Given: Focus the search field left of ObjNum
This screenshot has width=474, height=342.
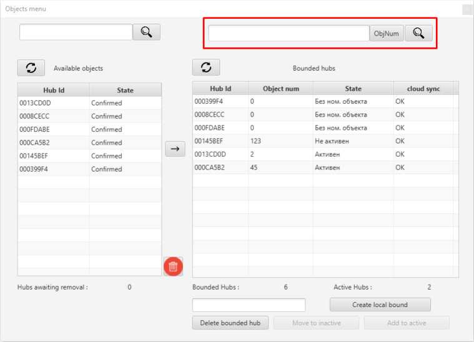Looking at the screenshot, I should click(x=289, y=34).
